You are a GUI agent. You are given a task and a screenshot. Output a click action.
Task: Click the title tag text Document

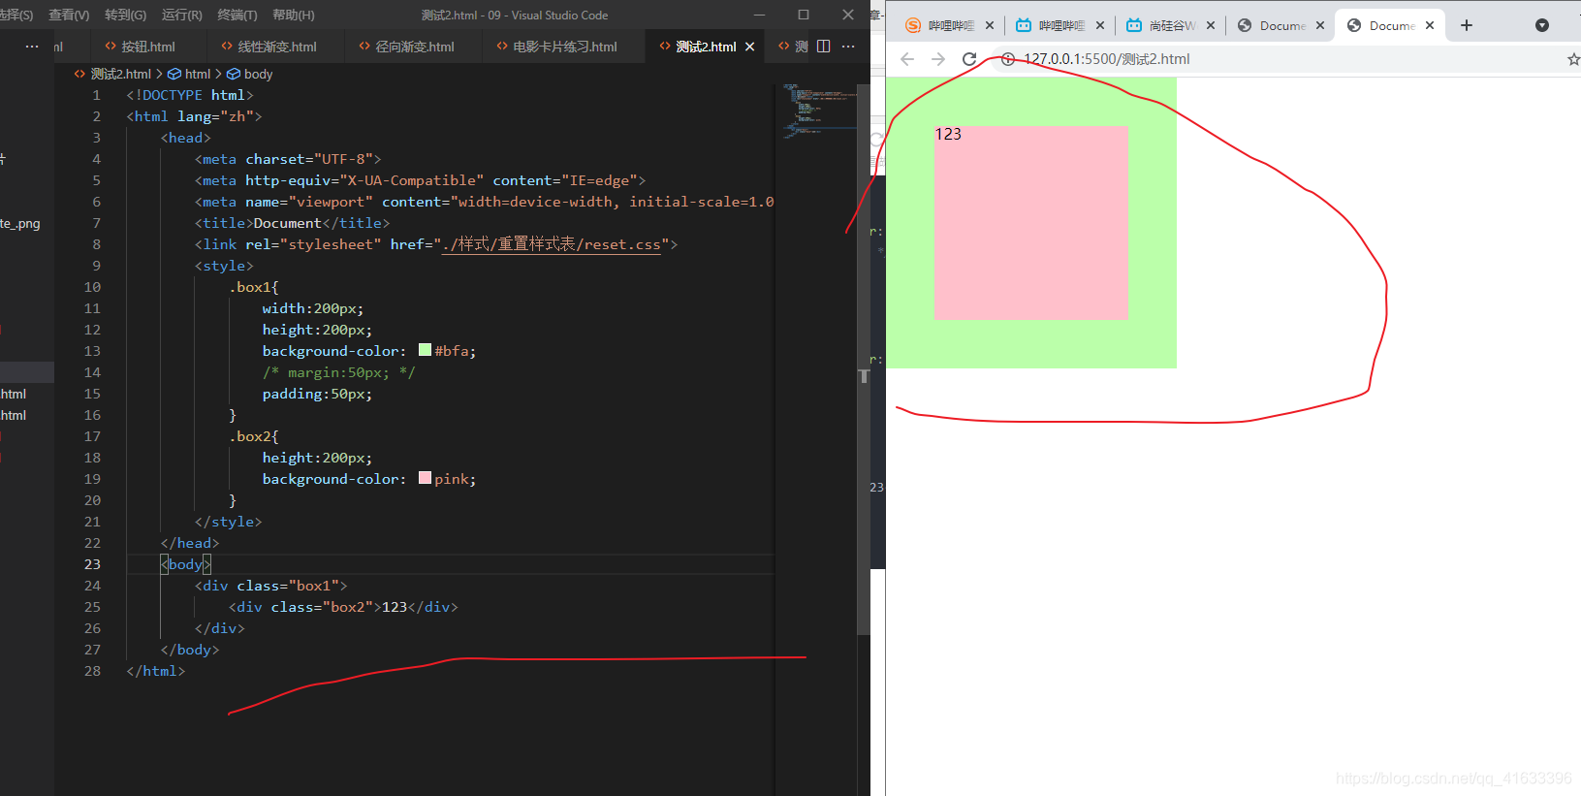287,223
